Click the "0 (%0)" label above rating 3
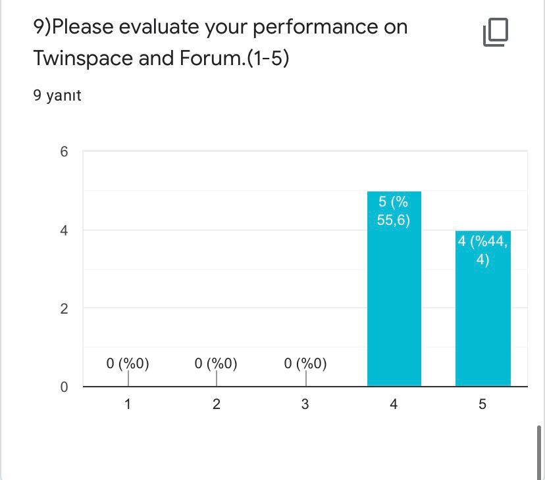 point(305,362)
